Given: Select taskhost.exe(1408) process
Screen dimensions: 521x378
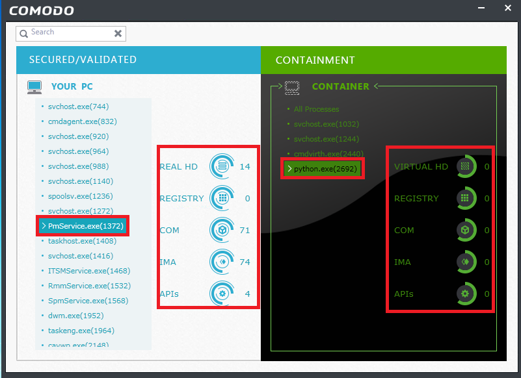Looking at the screenshot, I should click(83, 241).
